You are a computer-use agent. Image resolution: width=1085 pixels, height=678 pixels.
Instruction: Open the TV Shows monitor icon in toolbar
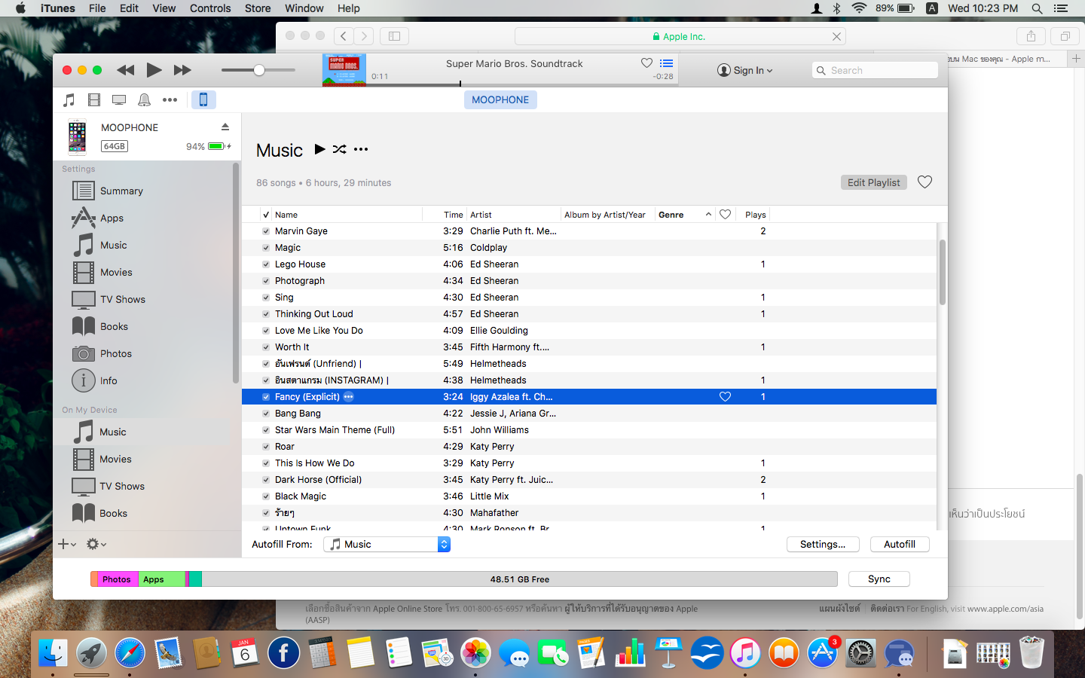[119, 99]
